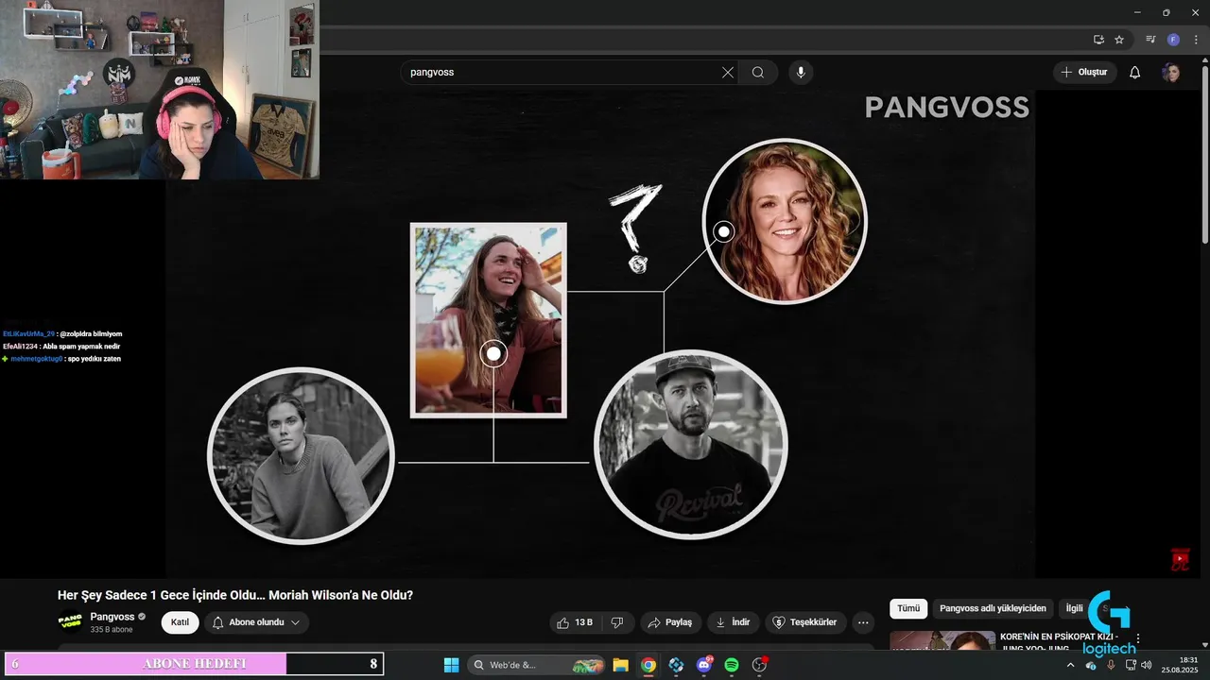
Task: Click the channel watermark in the video corner
Action: coord(1180,559)
